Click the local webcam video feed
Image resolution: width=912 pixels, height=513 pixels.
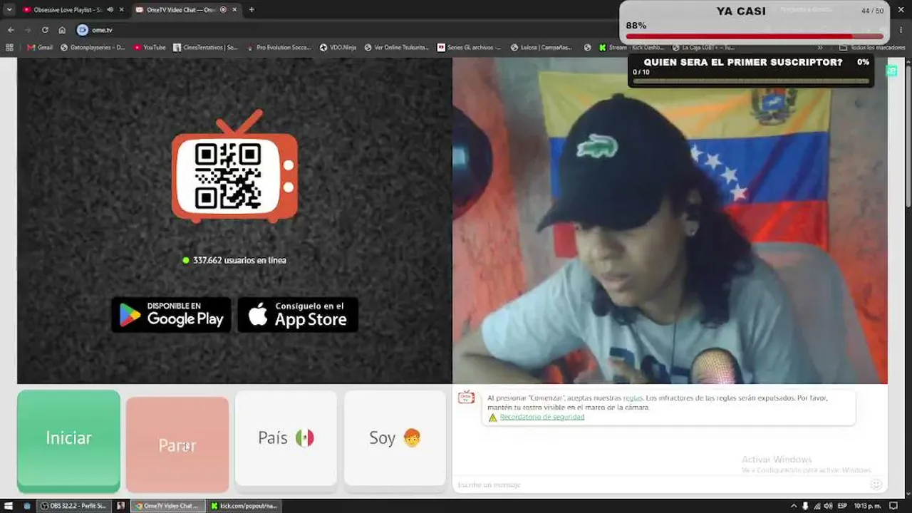(x=670, y=220)
